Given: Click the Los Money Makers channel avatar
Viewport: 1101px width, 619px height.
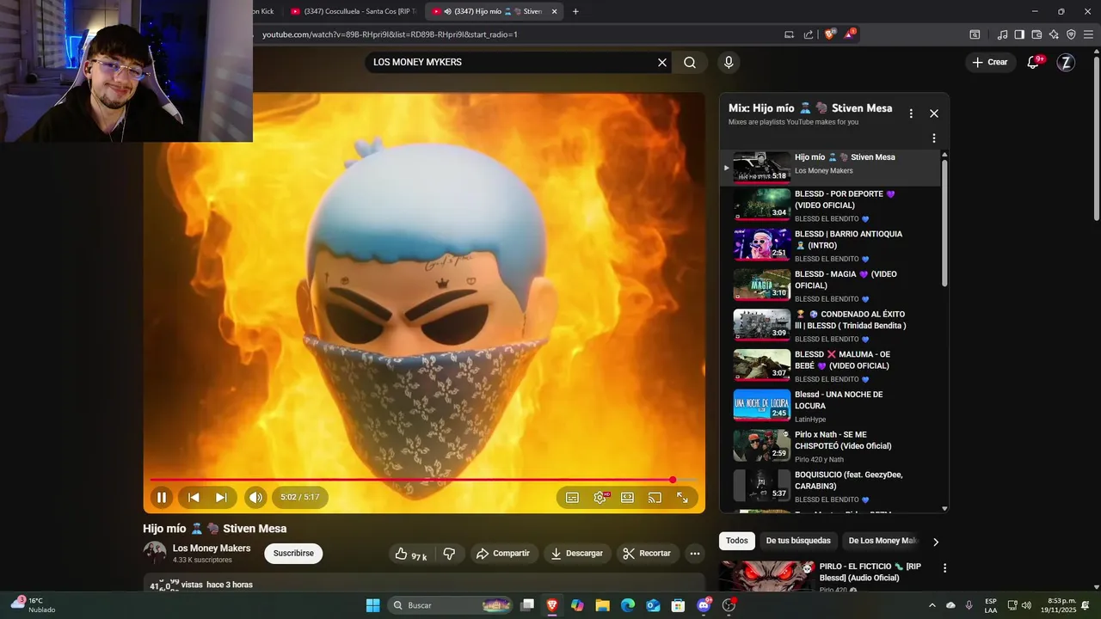Looking at the screenshot, I should point(155,553).
